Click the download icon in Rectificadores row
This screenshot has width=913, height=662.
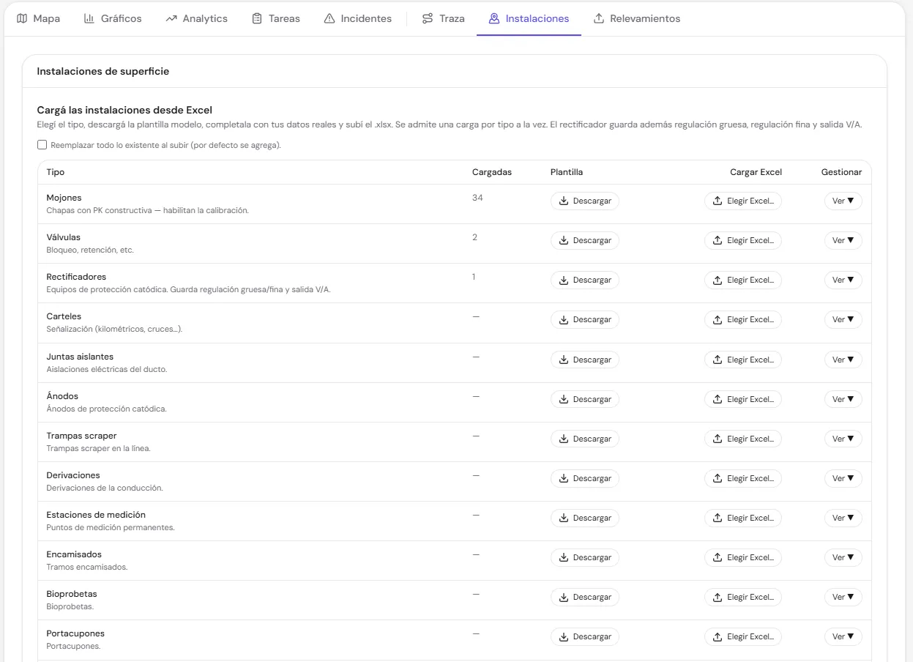(564, 280)
